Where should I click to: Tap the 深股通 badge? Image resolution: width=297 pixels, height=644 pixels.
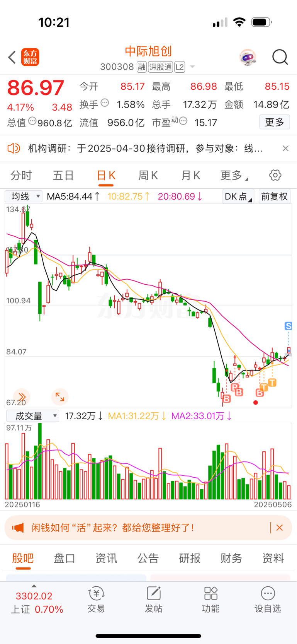click(161, 67)
